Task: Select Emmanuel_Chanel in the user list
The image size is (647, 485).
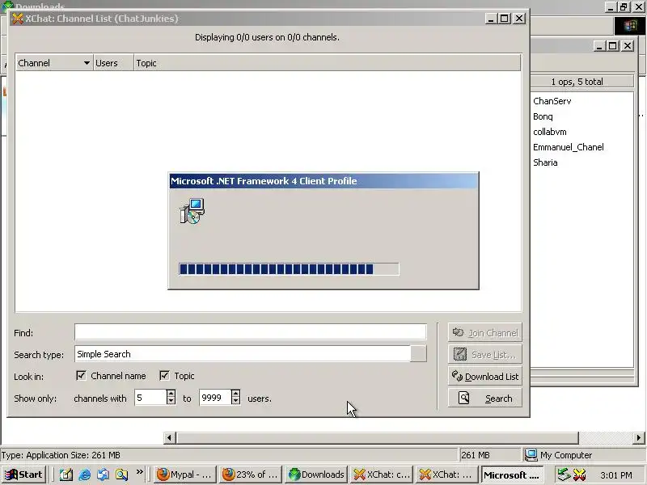Action: (x=569, y=147)
